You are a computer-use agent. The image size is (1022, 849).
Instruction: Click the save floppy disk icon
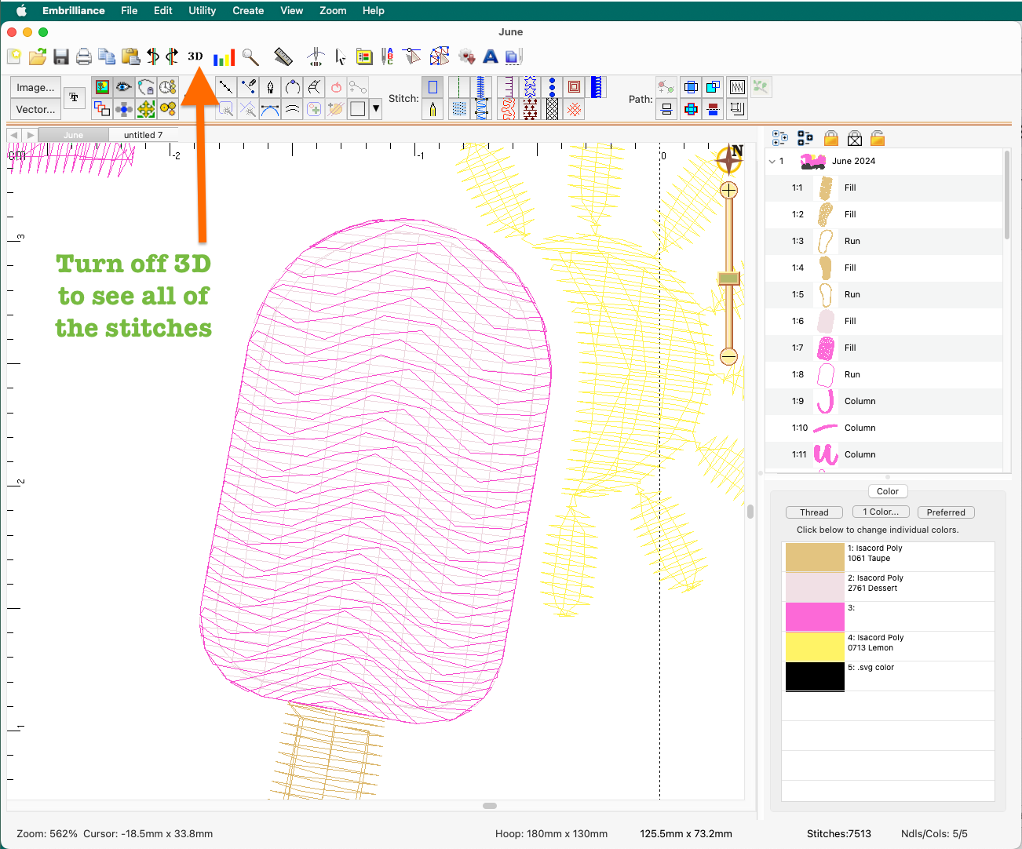point(61,56)
